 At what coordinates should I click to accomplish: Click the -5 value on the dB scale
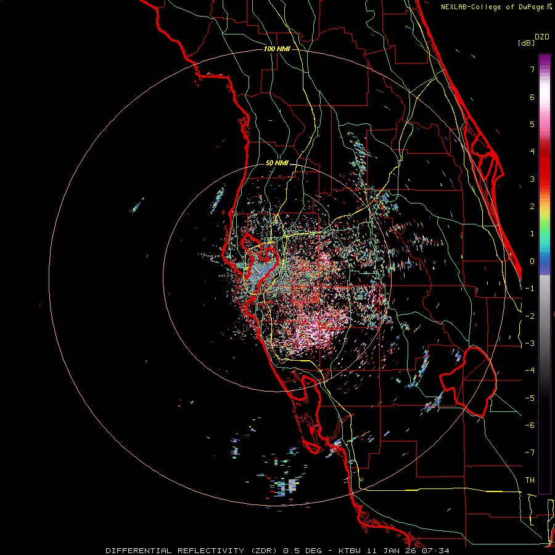click(530, 398)
